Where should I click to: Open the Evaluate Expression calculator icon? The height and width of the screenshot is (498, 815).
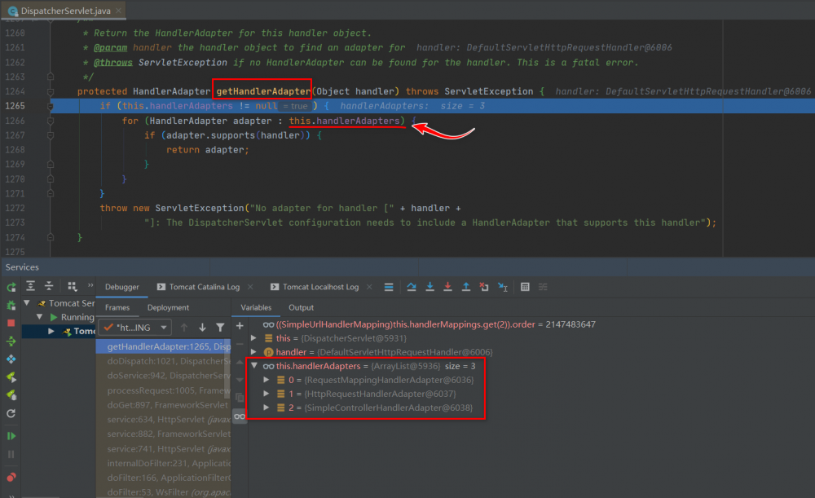point(525,287)
